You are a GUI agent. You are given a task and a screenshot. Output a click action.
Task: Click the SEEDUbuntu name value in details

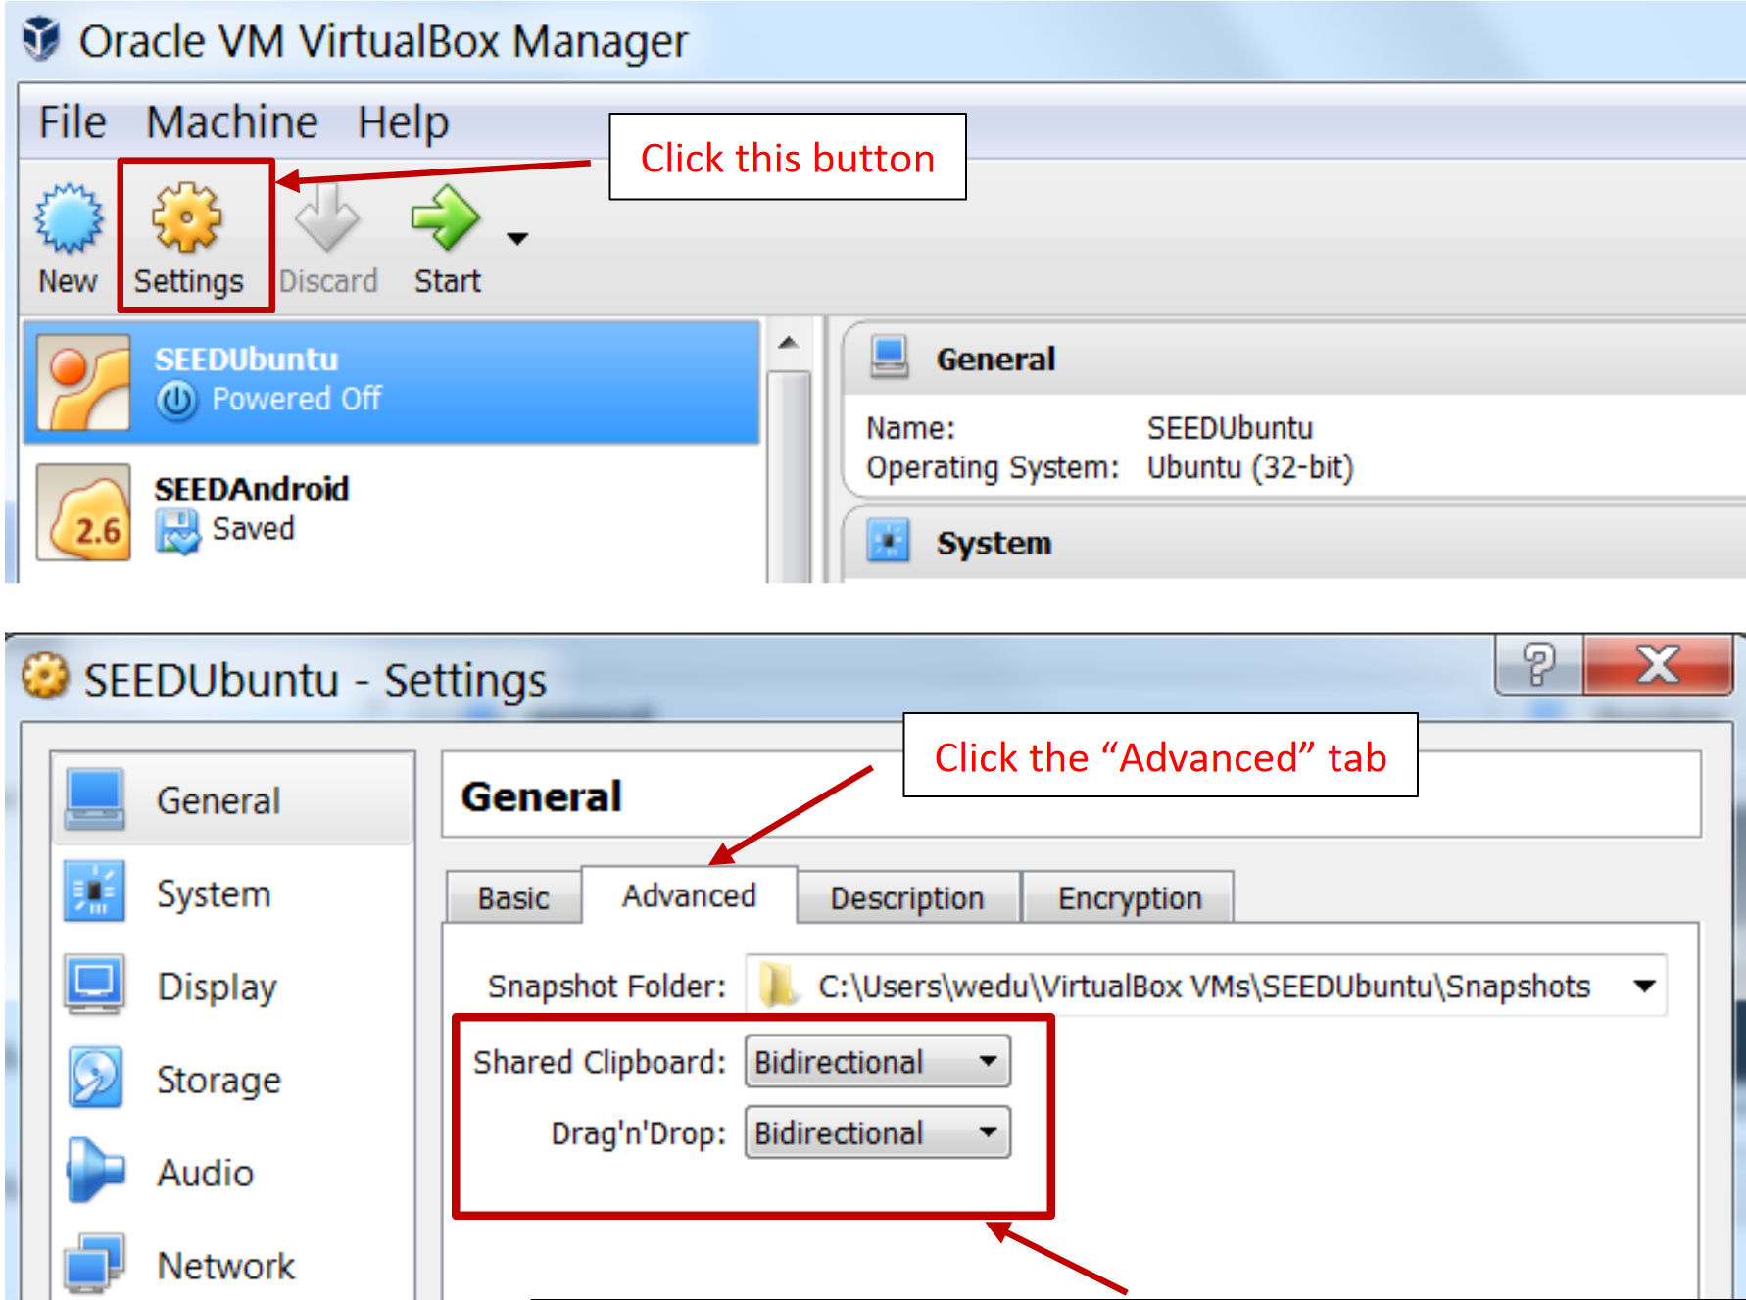[1229, 428]
